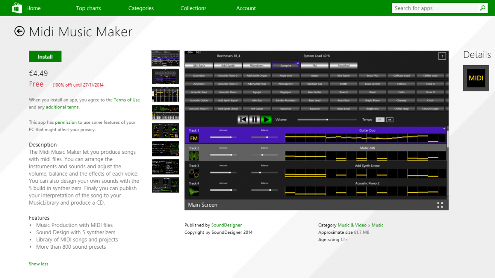Click the Windows Store logo icon

pos(17,8)
